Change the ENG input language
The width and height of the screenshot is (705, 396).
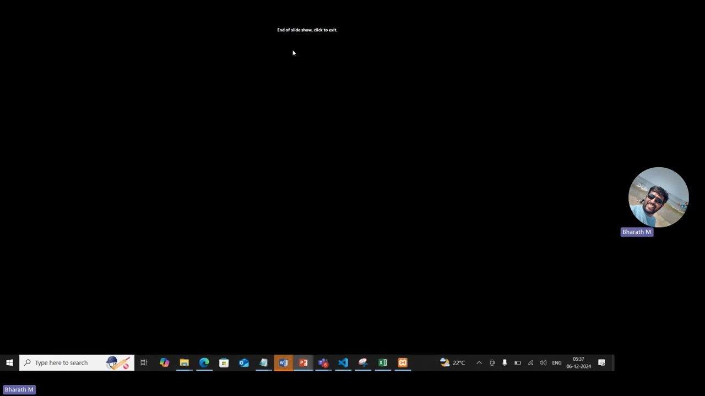pos(557,362)
